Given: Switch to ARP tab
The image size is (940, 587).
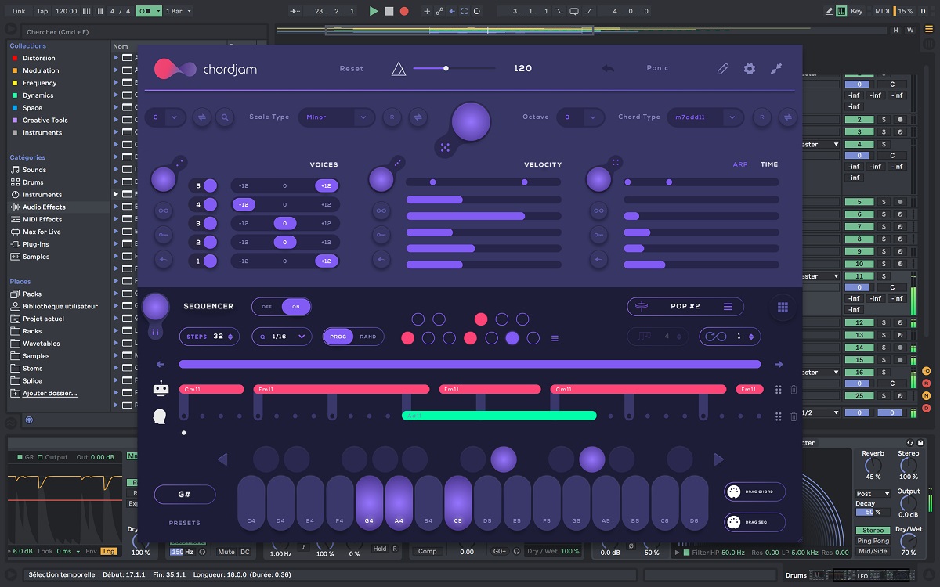Looking at the screenshot, I should tap(740, 164).
